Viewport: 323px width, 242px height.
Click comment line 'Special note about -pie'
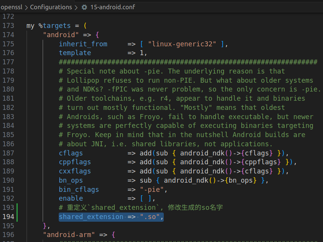[172, 71]
